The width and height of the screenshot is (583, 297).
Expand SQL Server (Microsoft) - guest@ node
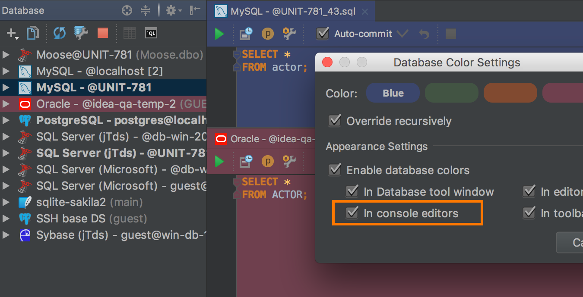6,186
